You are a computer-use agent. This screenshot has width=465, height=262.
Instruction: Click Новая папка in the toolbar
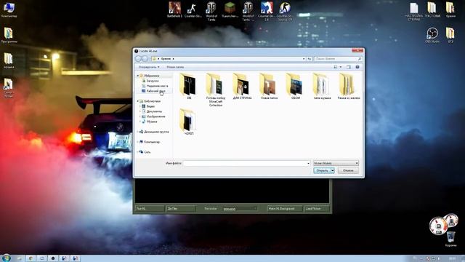pyautogui.click(x=175, y=67)
